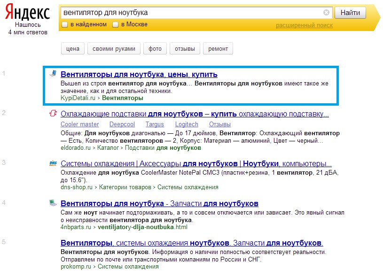
Task: Choose the "отзывы" refinement tab
Action: pos(185,48)
